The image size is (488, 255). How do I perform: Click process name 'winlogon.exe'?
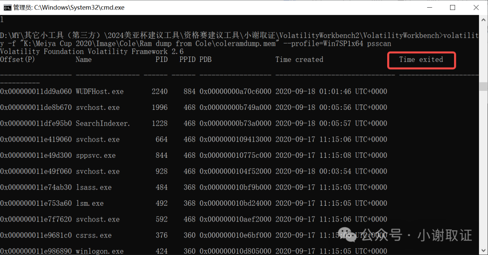pos(99,251)
